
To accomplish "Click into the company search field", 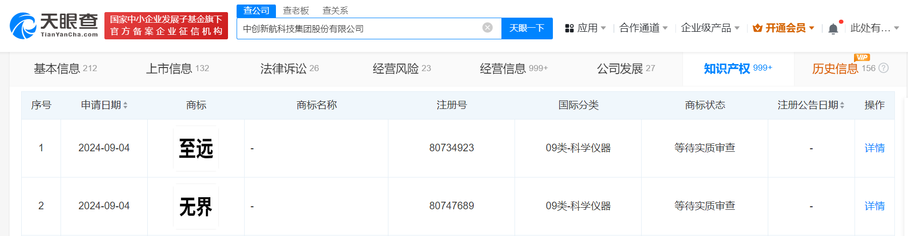I will (358, 29).
